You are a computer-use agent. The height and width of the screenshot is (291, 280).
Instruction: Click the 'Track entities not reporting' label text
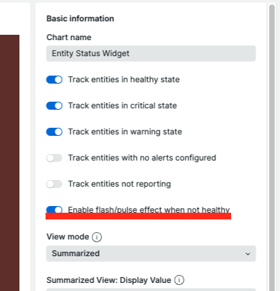pos(119,184)
